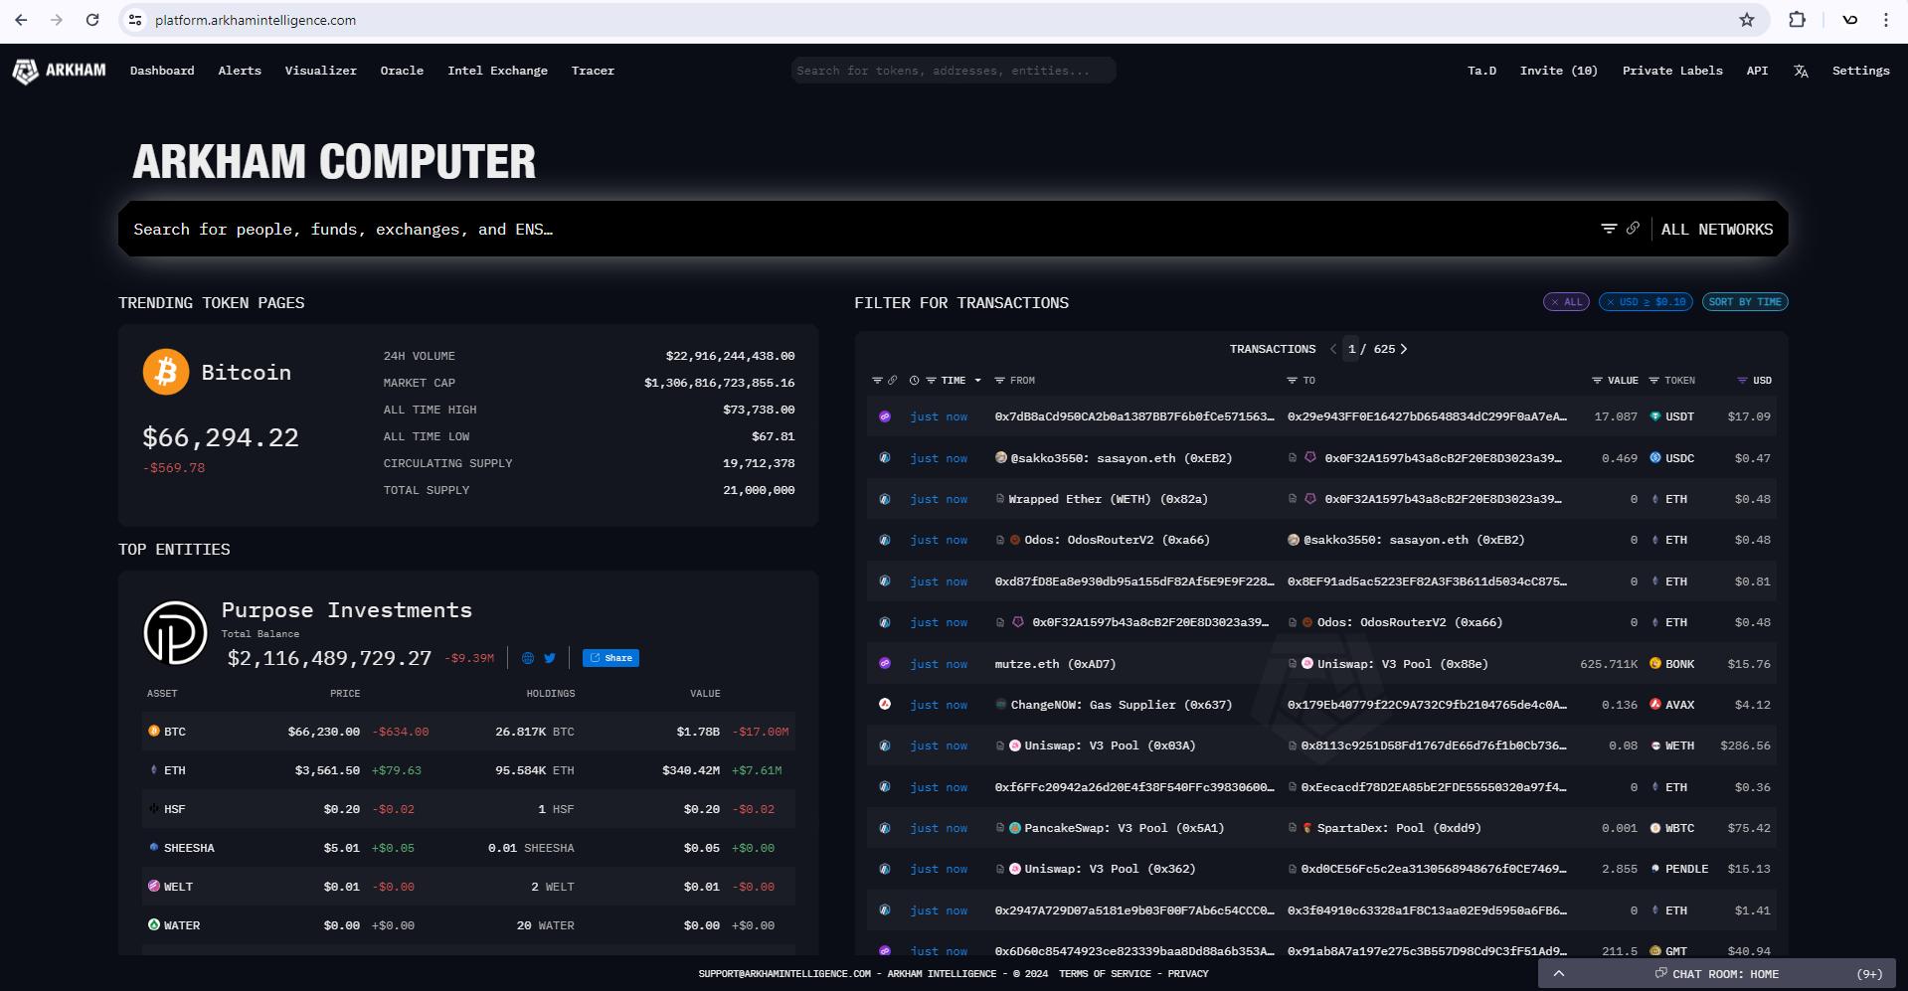Click the search filter icon in Arkham Computer bar
The height and width of the screenshot is (991, 1908).
[x=1609, y=229]
